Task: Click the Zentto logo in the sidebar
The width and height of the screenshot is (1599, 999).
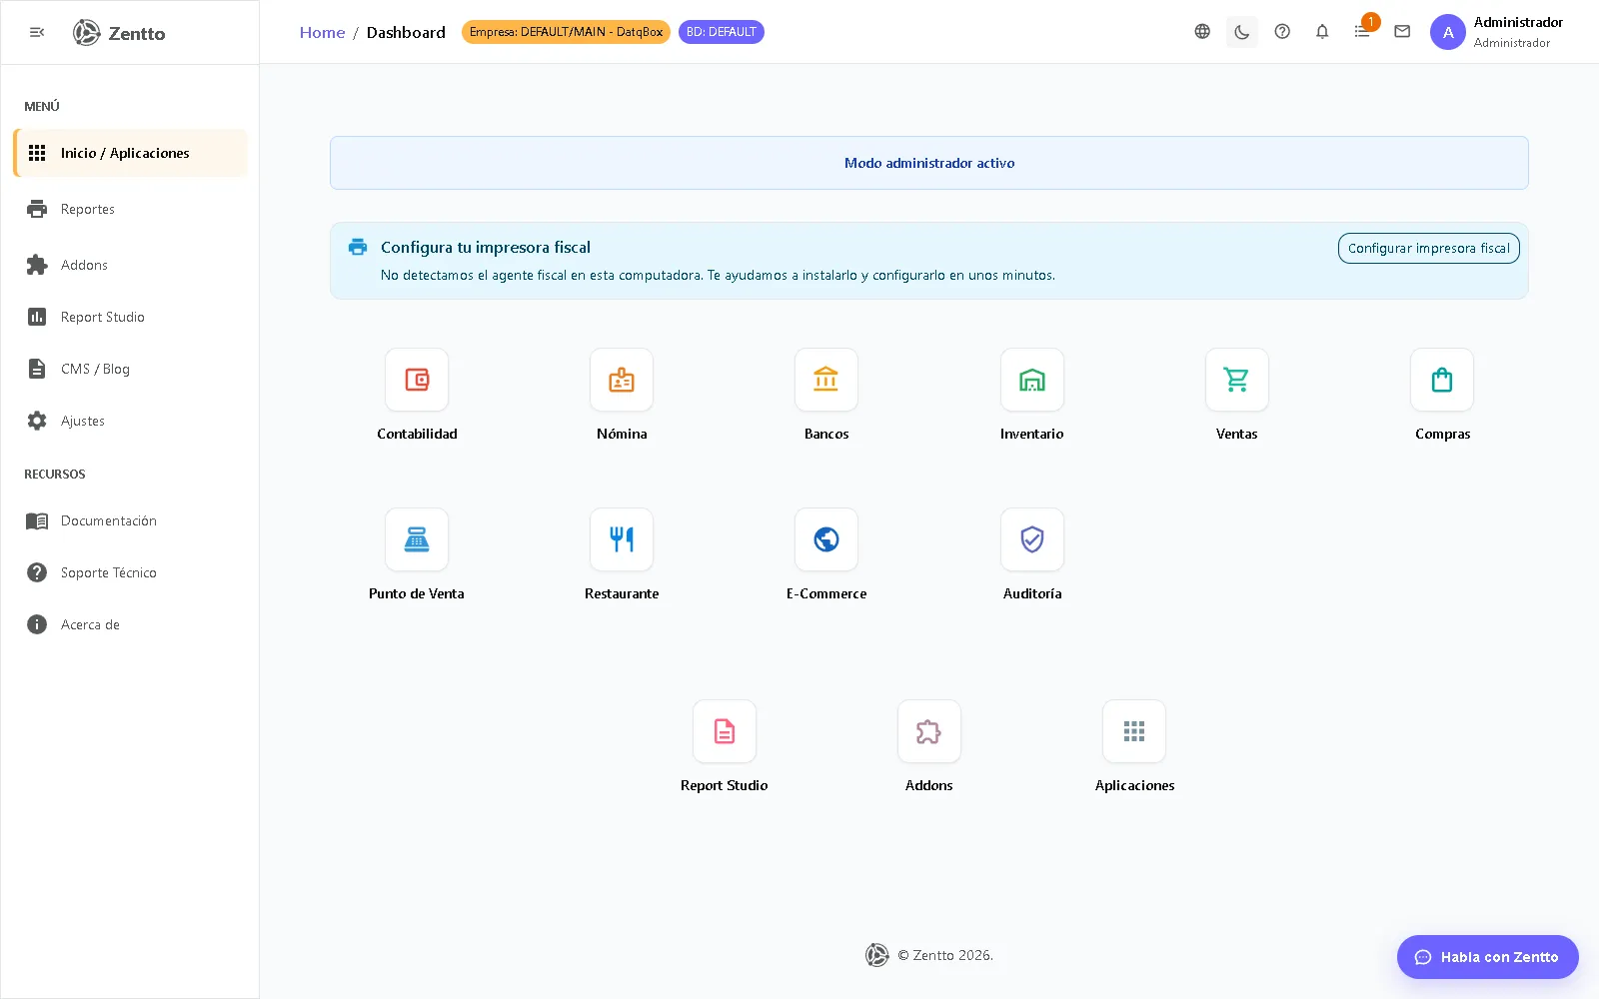Action: click(x=119, y=33)
